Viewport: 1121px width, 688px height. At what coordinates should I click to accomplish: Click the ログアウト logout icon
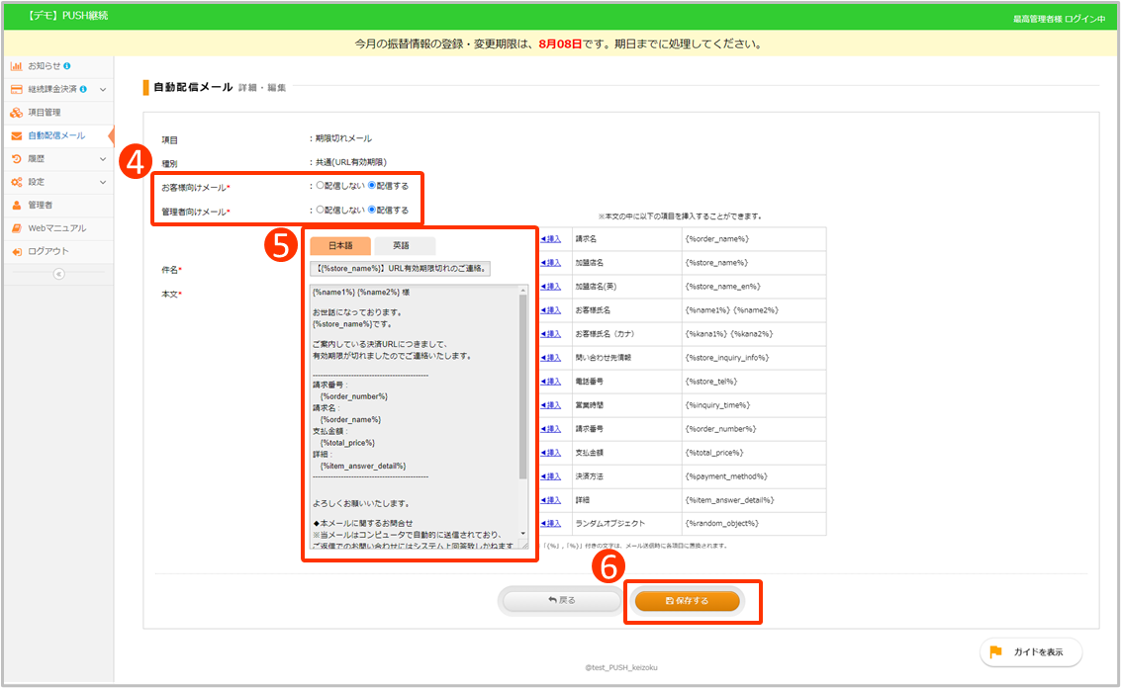[16, 251]
